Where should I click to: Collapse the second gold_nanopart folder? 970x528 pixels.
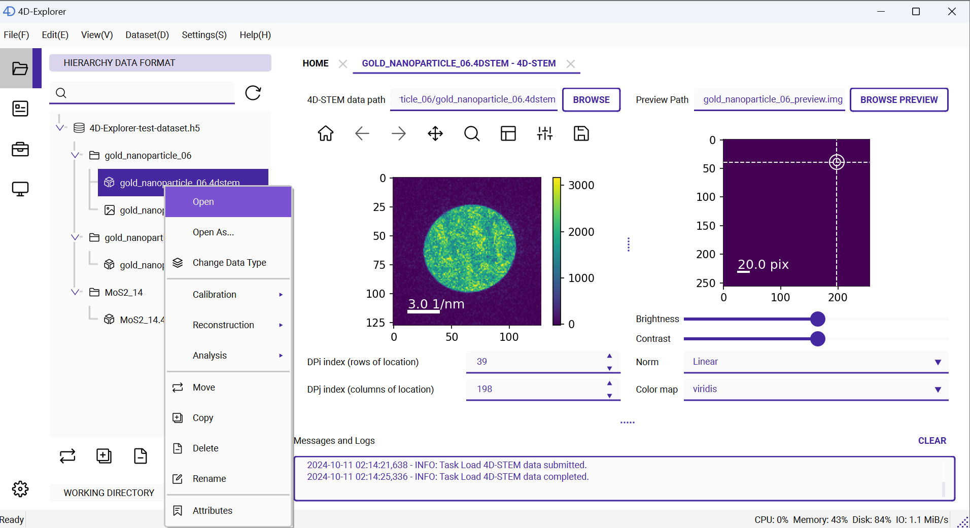click(76, 237)
